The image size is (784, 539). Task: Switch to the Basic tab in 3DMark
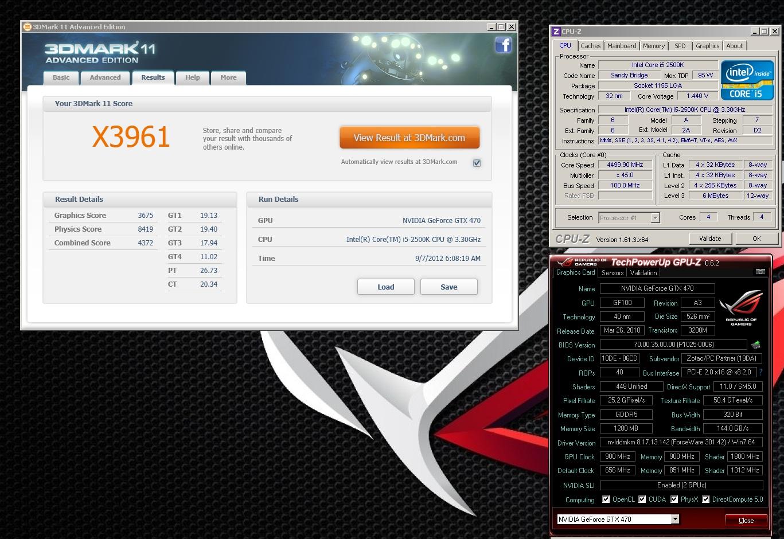pos(61,77)
